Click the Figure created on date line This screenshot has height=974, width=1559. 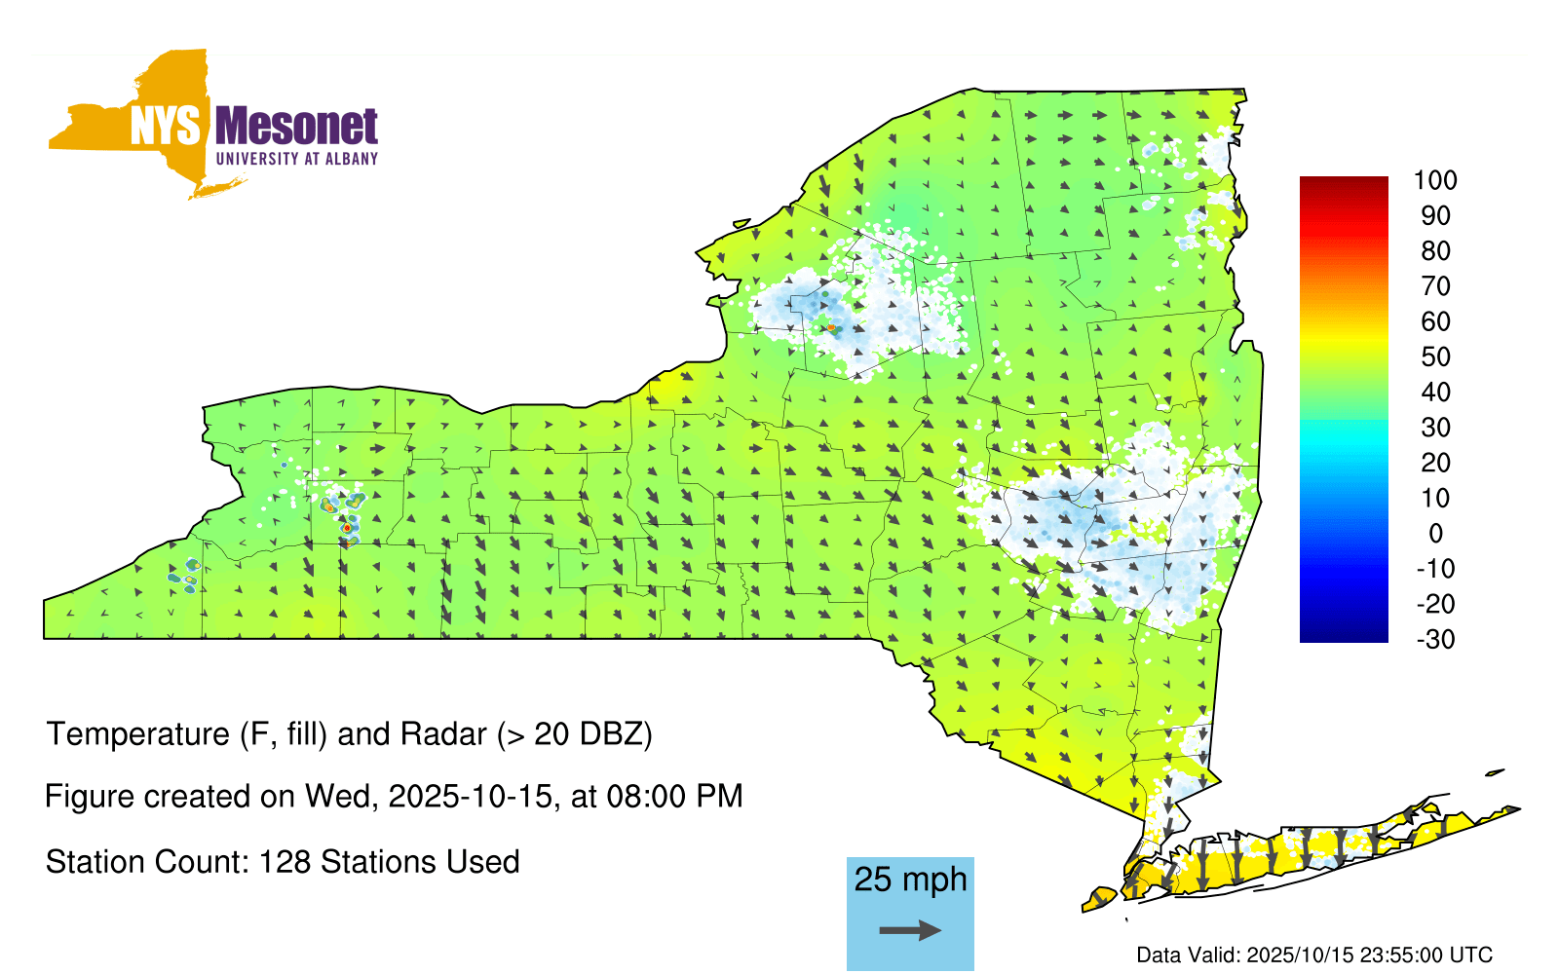point(394,797)
